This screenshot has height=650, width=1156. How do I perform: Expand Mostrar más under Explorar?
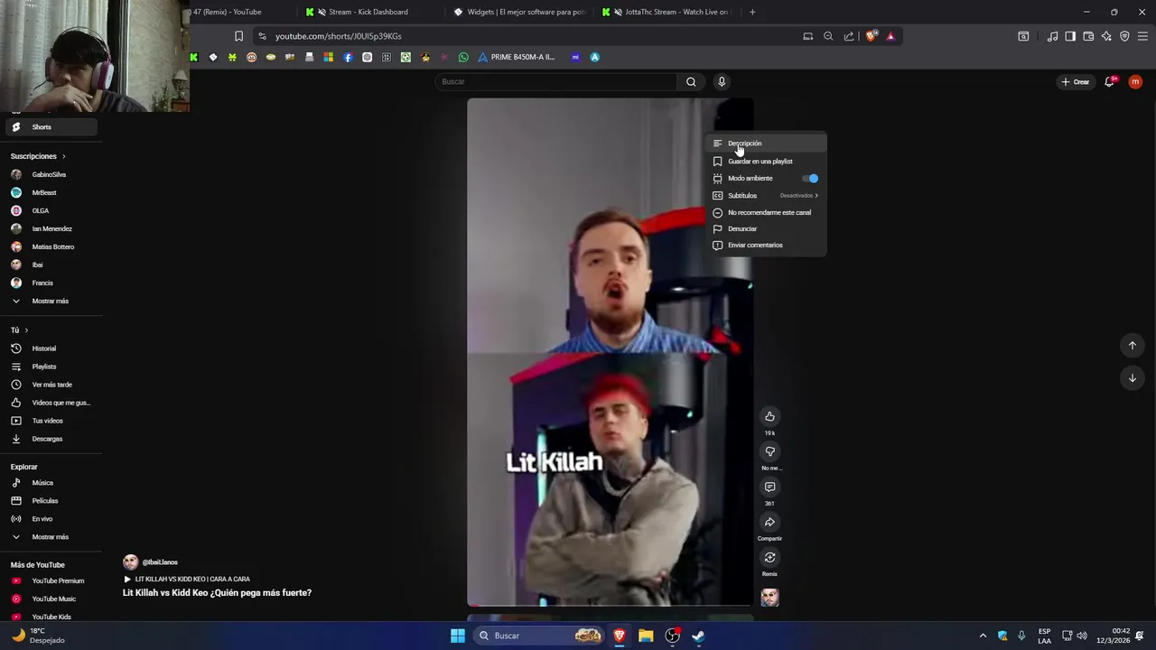pos(51,537)
